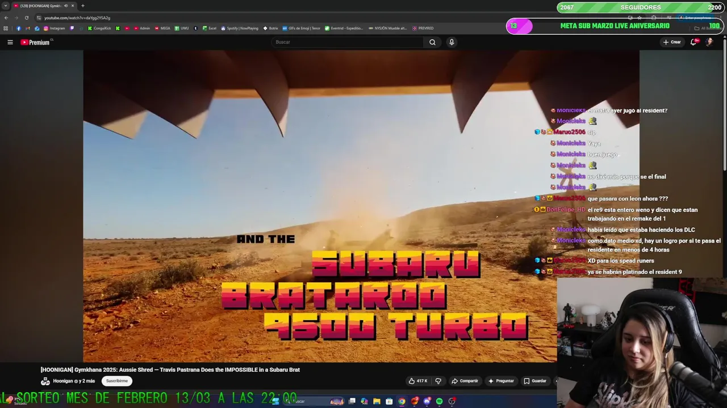Open the PREVIRED bookmark
This screenshot has height=408, width=727.
[x=423, y=28]
